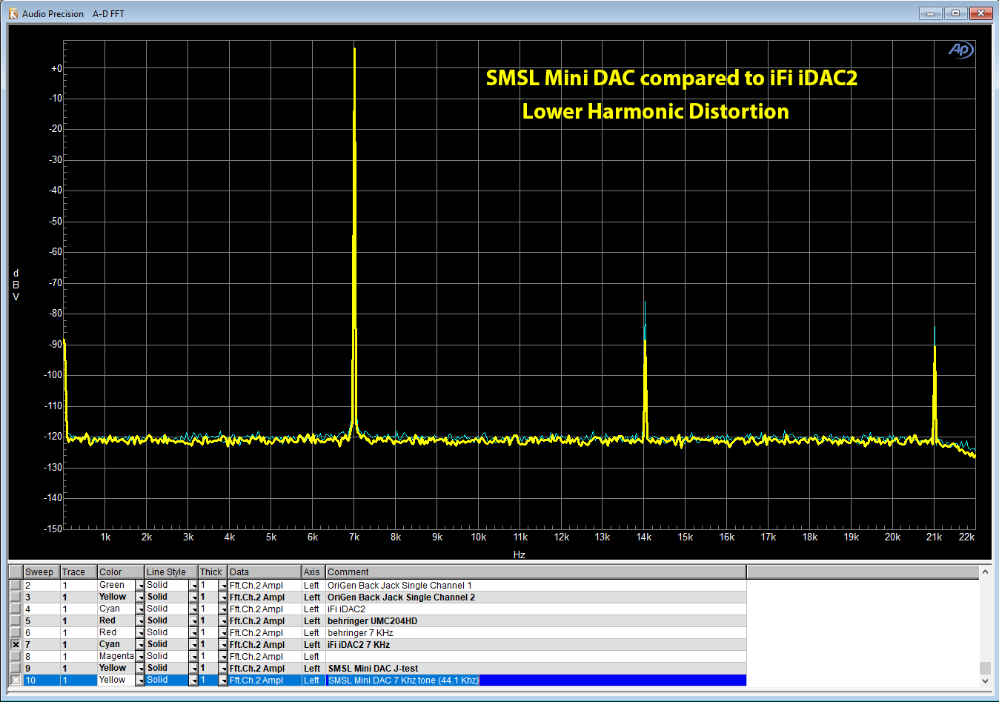Open the Color dropdown for sweep 7
Screen dimensions: 999x702
(x=140, y=645)
